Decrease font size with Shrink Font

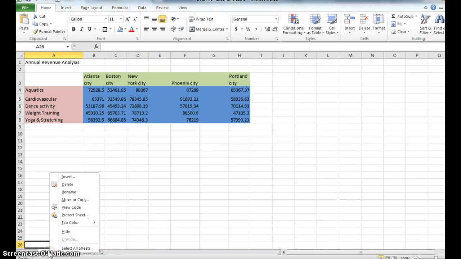click(x=135, y=19)
